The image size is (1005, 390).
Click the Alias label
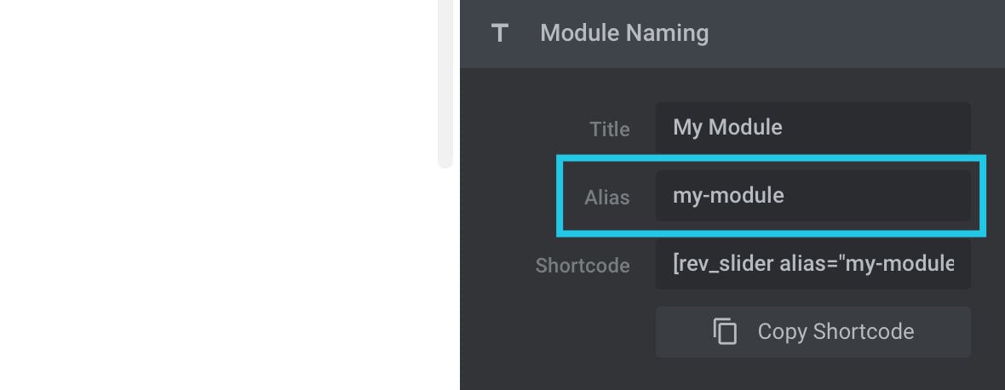(x=607, y=198)
